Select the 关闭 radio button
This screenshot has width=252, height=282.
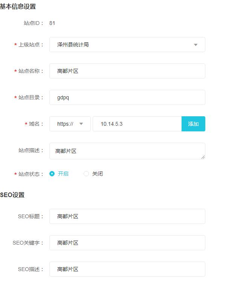pos(86,174)
